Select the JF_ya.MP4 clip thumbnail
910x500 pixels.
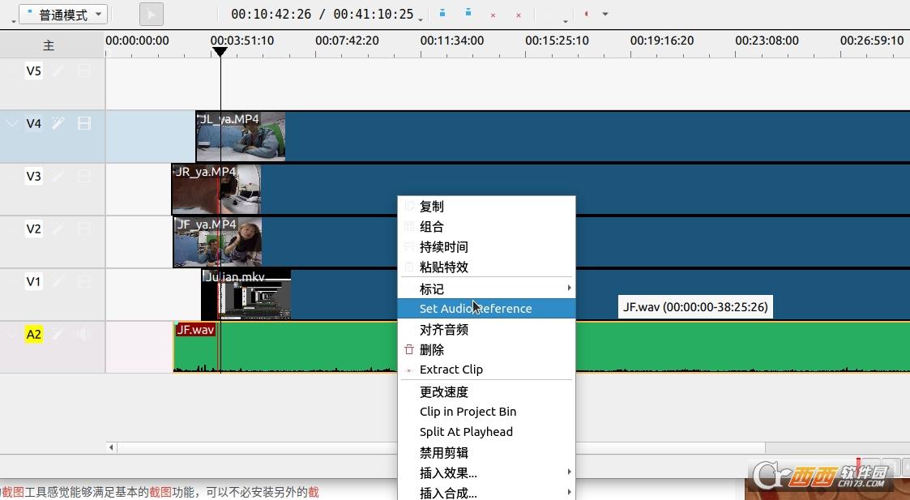tap(218, 242)
